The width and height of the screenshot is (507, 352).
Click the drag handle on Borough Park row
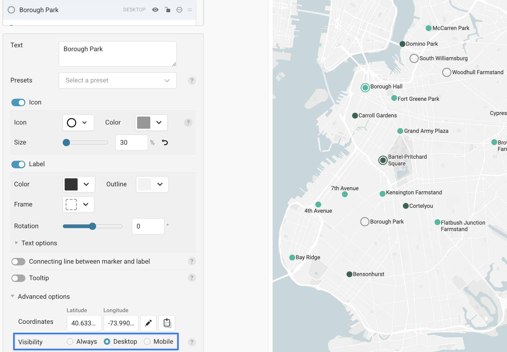click(x=190, y=10)
